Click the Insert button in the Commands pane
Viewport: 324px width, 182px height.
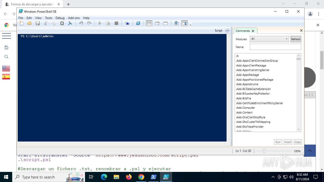[x=288, y=142]
